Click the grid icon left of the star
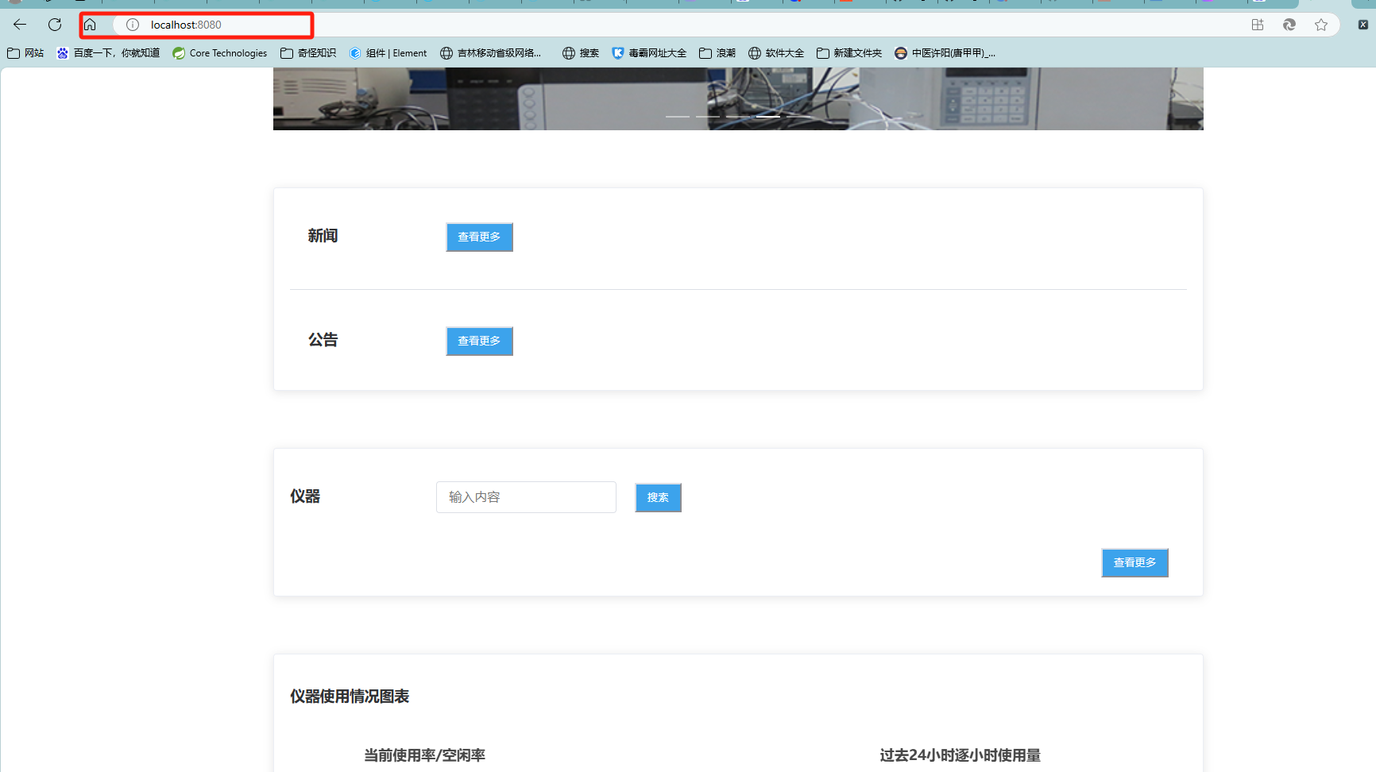The height and width of the screenshot is (772, 1376). tap(1258, 25)
